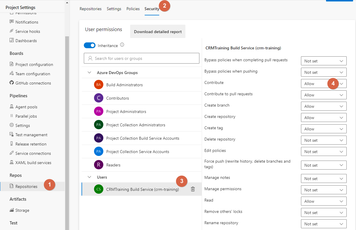
Task: Open the Edit policies permission dropdown
Action: point(324,152)
